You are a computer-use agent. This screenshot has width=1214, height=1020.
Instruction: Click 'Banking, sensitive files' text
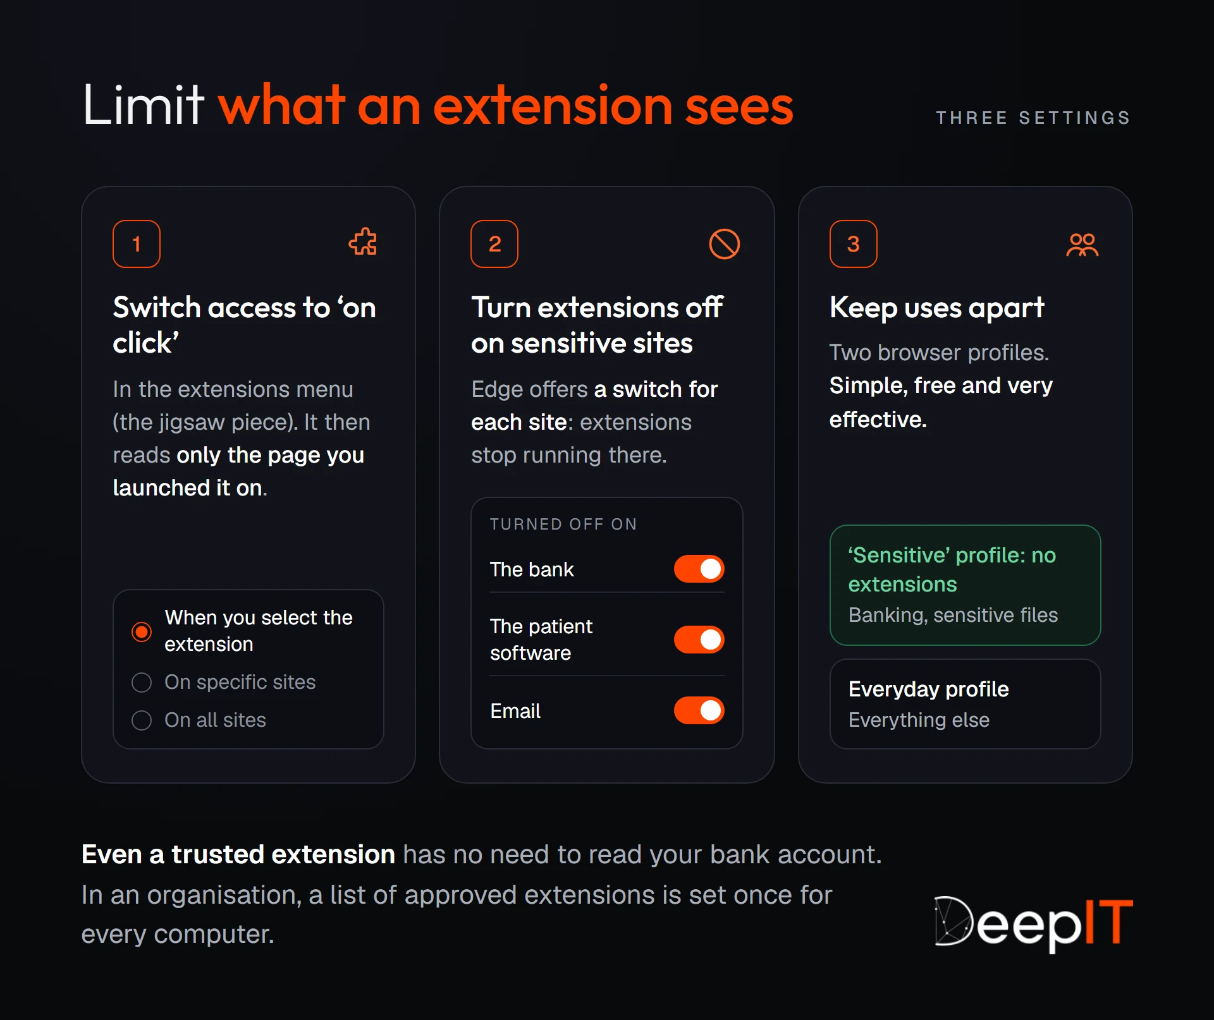(x=953, y=615)
